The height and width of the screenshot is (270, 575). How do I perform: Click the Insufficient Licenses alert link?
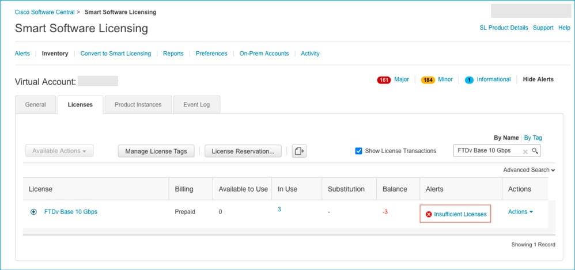(460, 214)
